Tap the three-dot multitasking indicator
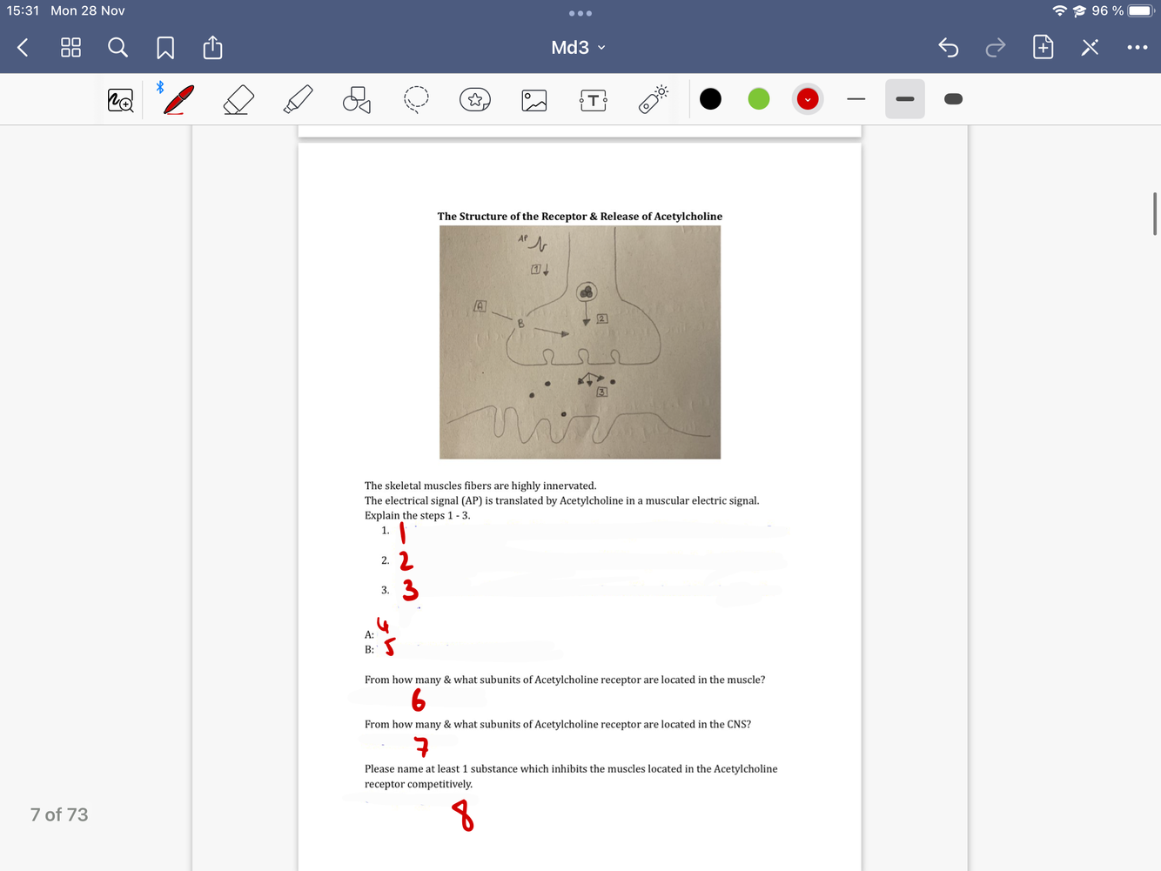Viewport: 1161px width, 871px height. [580, 13]
